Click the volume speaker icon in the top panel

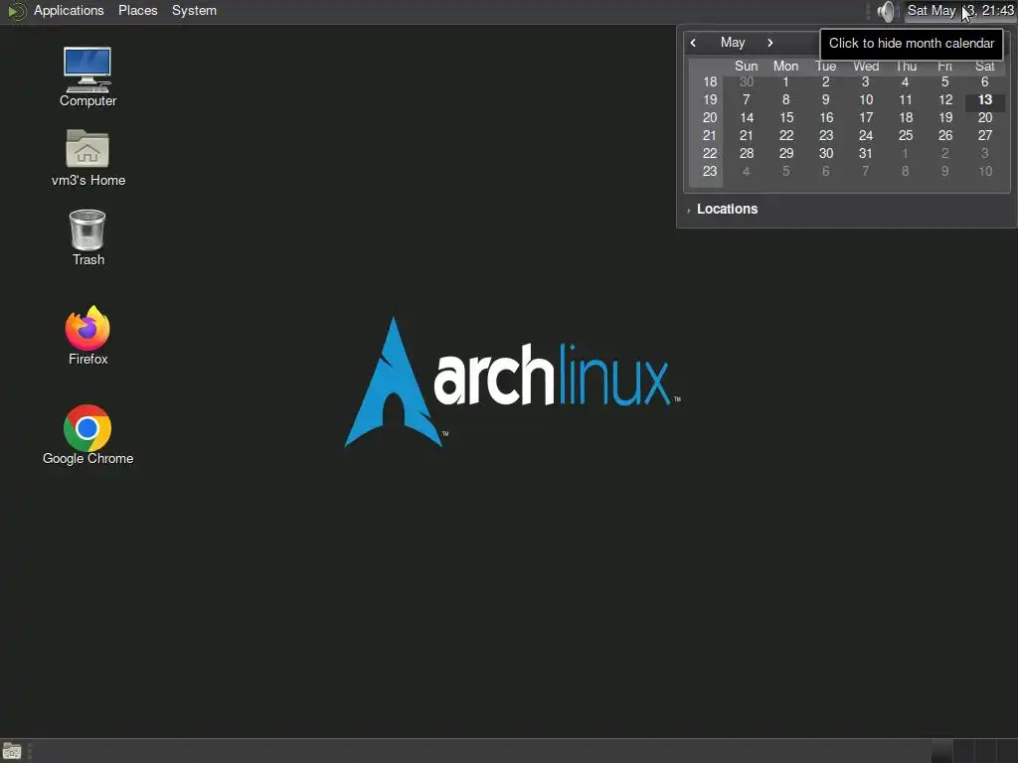(886, 11)
